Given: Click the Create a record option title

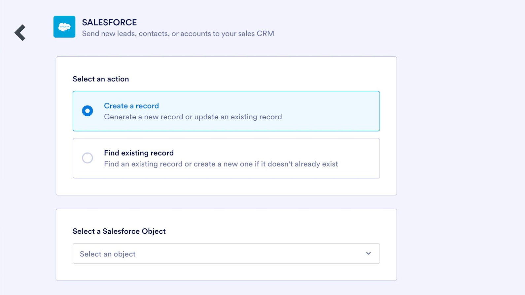Looking at the screenshot, I should 131,106.
